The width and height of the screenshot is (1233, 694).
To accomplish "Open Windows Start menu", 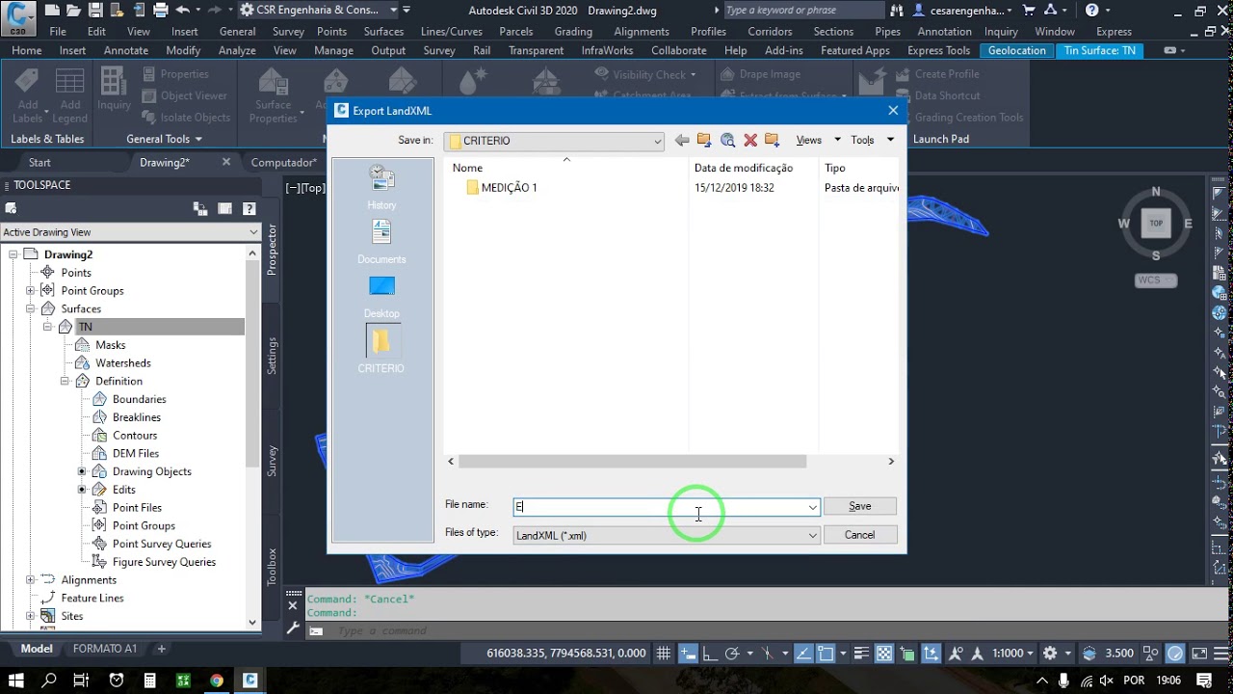I will [x=16, y=680].
